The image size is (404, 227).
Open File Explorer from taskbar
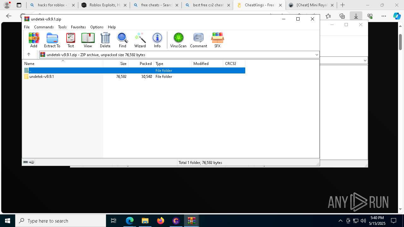pyautogui.click(x=145, y=221)
